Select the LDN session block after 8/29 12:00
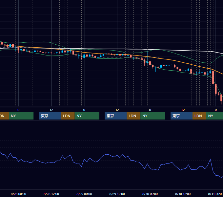The image size is (223, 197). coord(133,116)
